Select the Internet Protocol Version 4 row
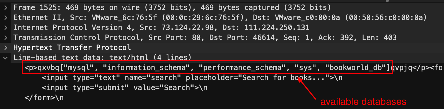Viewport: 444px width, 109px height. pyautogui.click(x=222, y=28)
